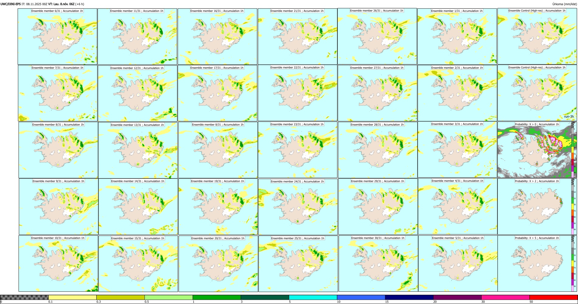This screenshot has width=578, height=304.
Task: Click the vertical probability scale in X > 2 panel
Action: [573, 206]
